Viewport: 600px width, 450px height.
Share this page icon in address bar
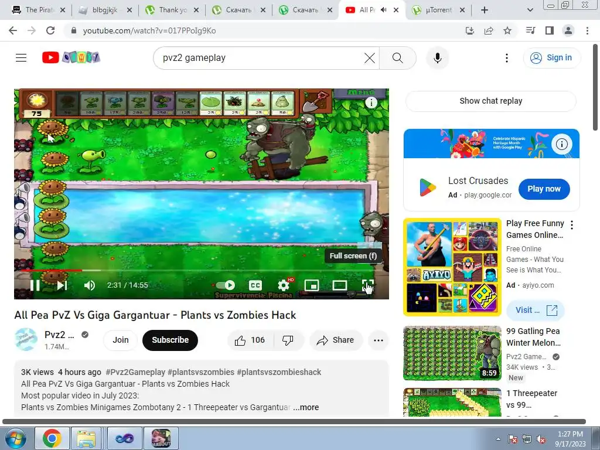pyautogui.click(x=489, y=30)
